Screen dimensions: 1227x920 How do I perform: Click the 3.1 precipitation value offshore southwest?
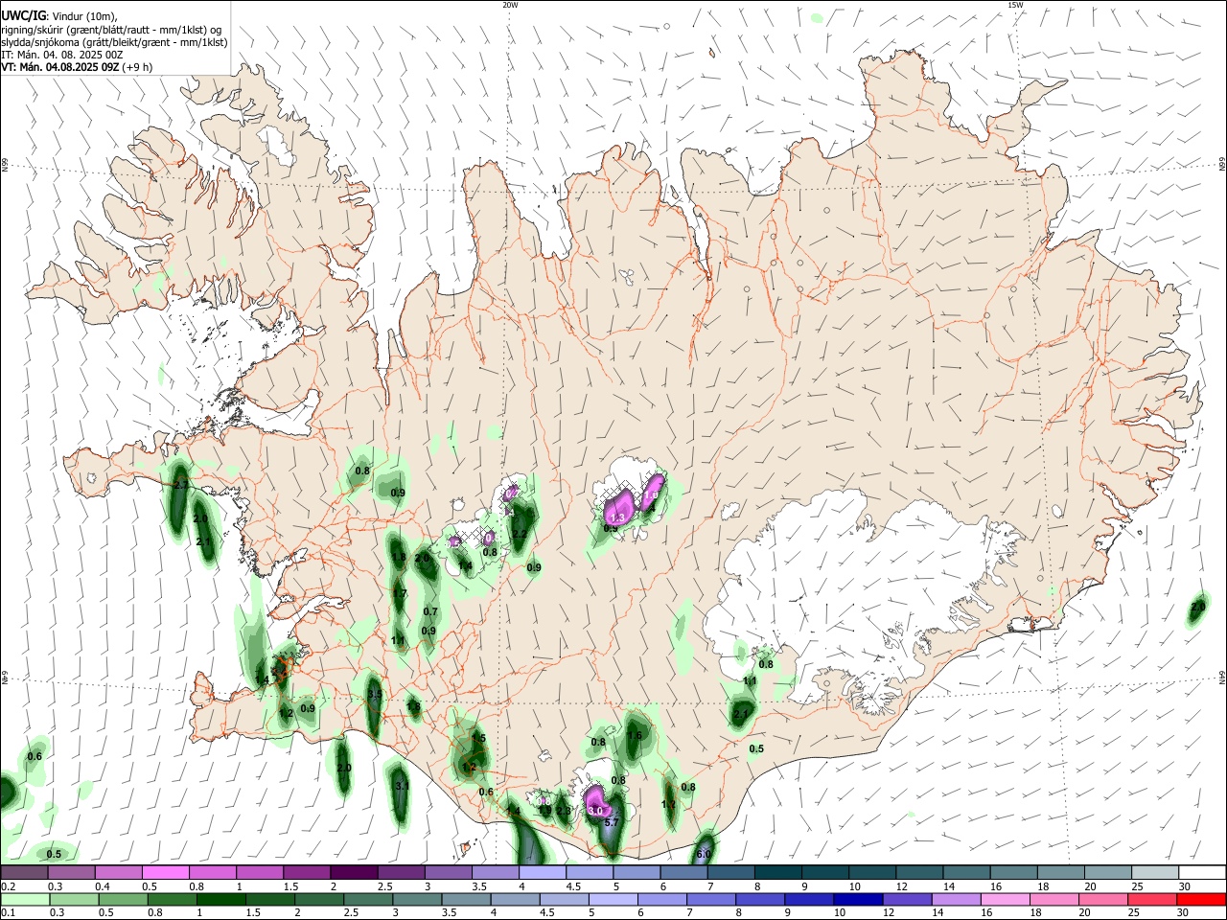point(402,786)
